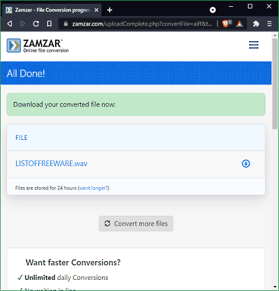Click the page scroll down arrow
This screenshot has height=291, width=279.
coord(275,287)
